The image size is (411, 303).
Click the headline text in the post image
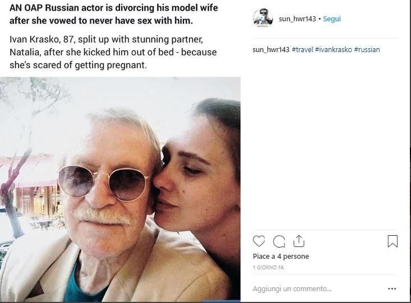114,16
